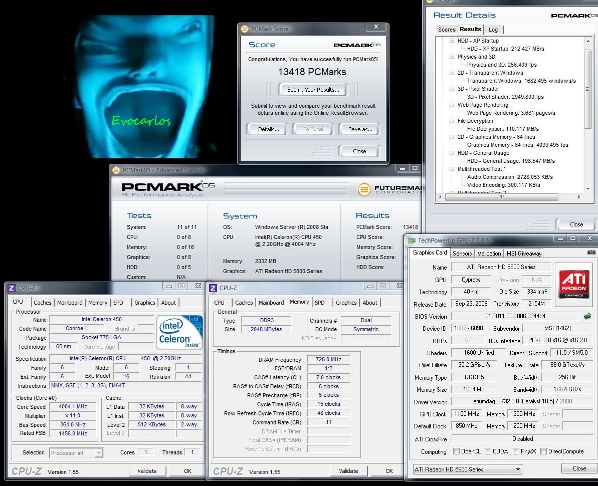This screenshot has height=486, width=598.
Task: Open the ATI Radeon HD 5800 Series dropdown
Action: 468,469
